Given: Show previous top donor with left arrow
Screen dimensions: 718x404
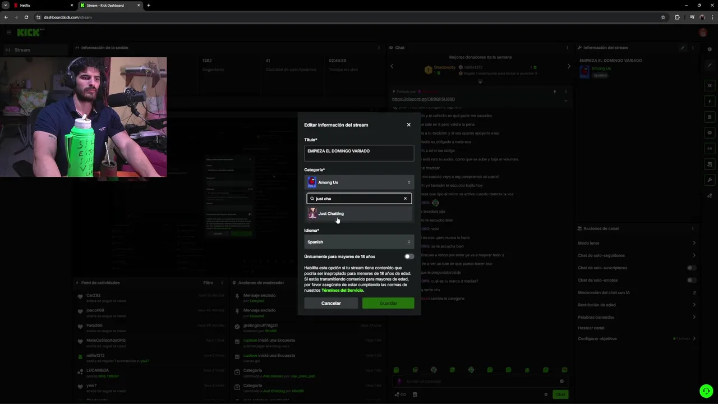Looking at the screenshot, I should coord(392,66).
